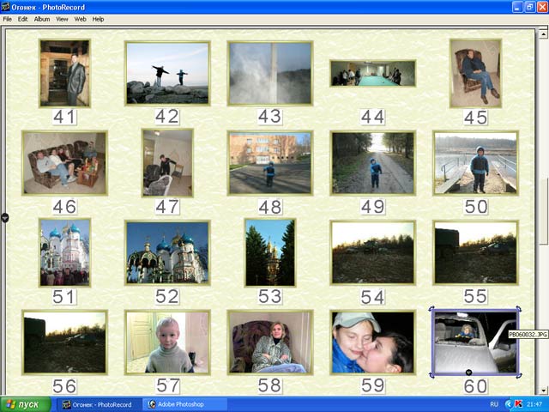
Task: Open the Web menu
Action: 80,19
